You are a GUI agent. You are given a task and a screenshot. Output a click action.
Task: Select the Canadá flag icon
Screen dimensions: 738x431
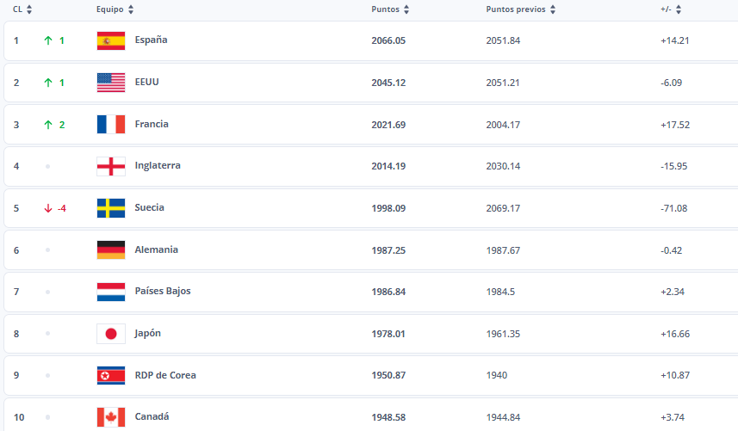pos(111,417)
